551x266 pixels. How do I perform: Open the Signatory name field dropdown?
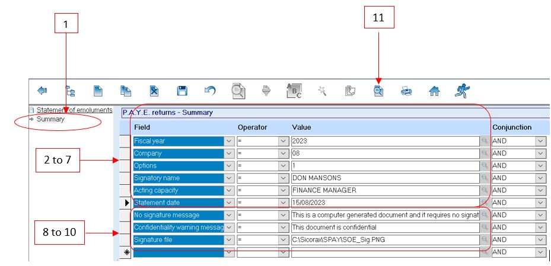[x=230, y=178]
